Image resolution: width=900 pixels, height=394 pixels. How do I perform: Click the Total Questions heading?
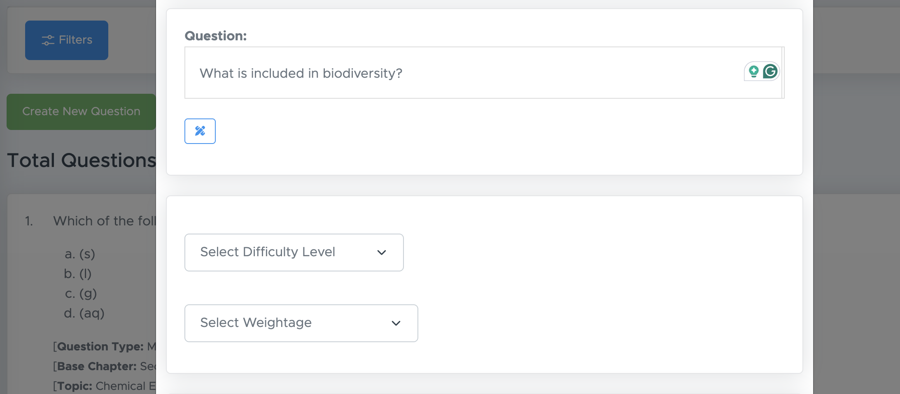coord(82,160)
